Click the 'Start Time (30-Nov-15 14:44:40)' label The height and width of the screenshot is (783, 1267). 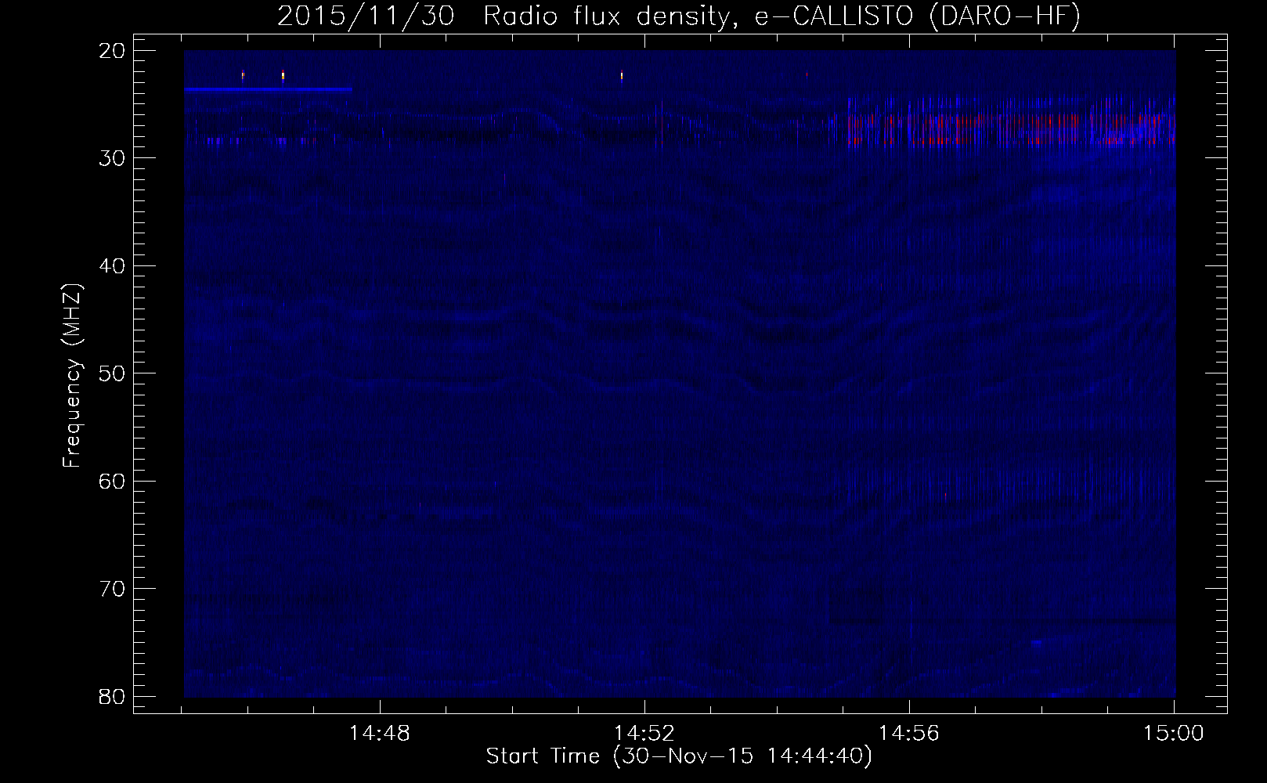point(679,756)
